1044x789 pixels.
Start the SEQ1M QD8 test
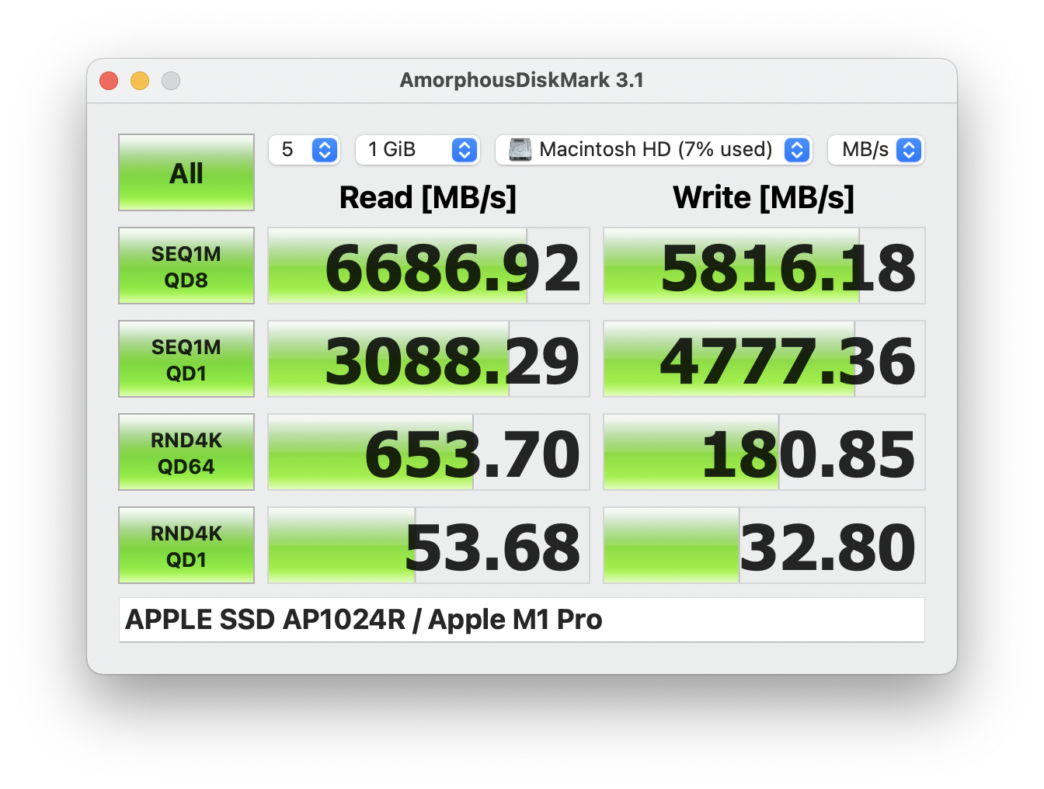click(x=186, y=266)
